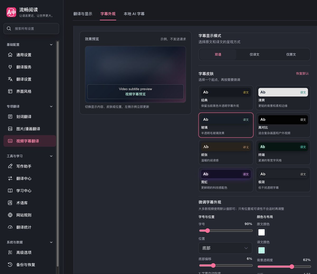Choose the 高对比 subtitle skin
Image resolution: width=317 pixels, height=274 pixels.
tap(283, 125)
